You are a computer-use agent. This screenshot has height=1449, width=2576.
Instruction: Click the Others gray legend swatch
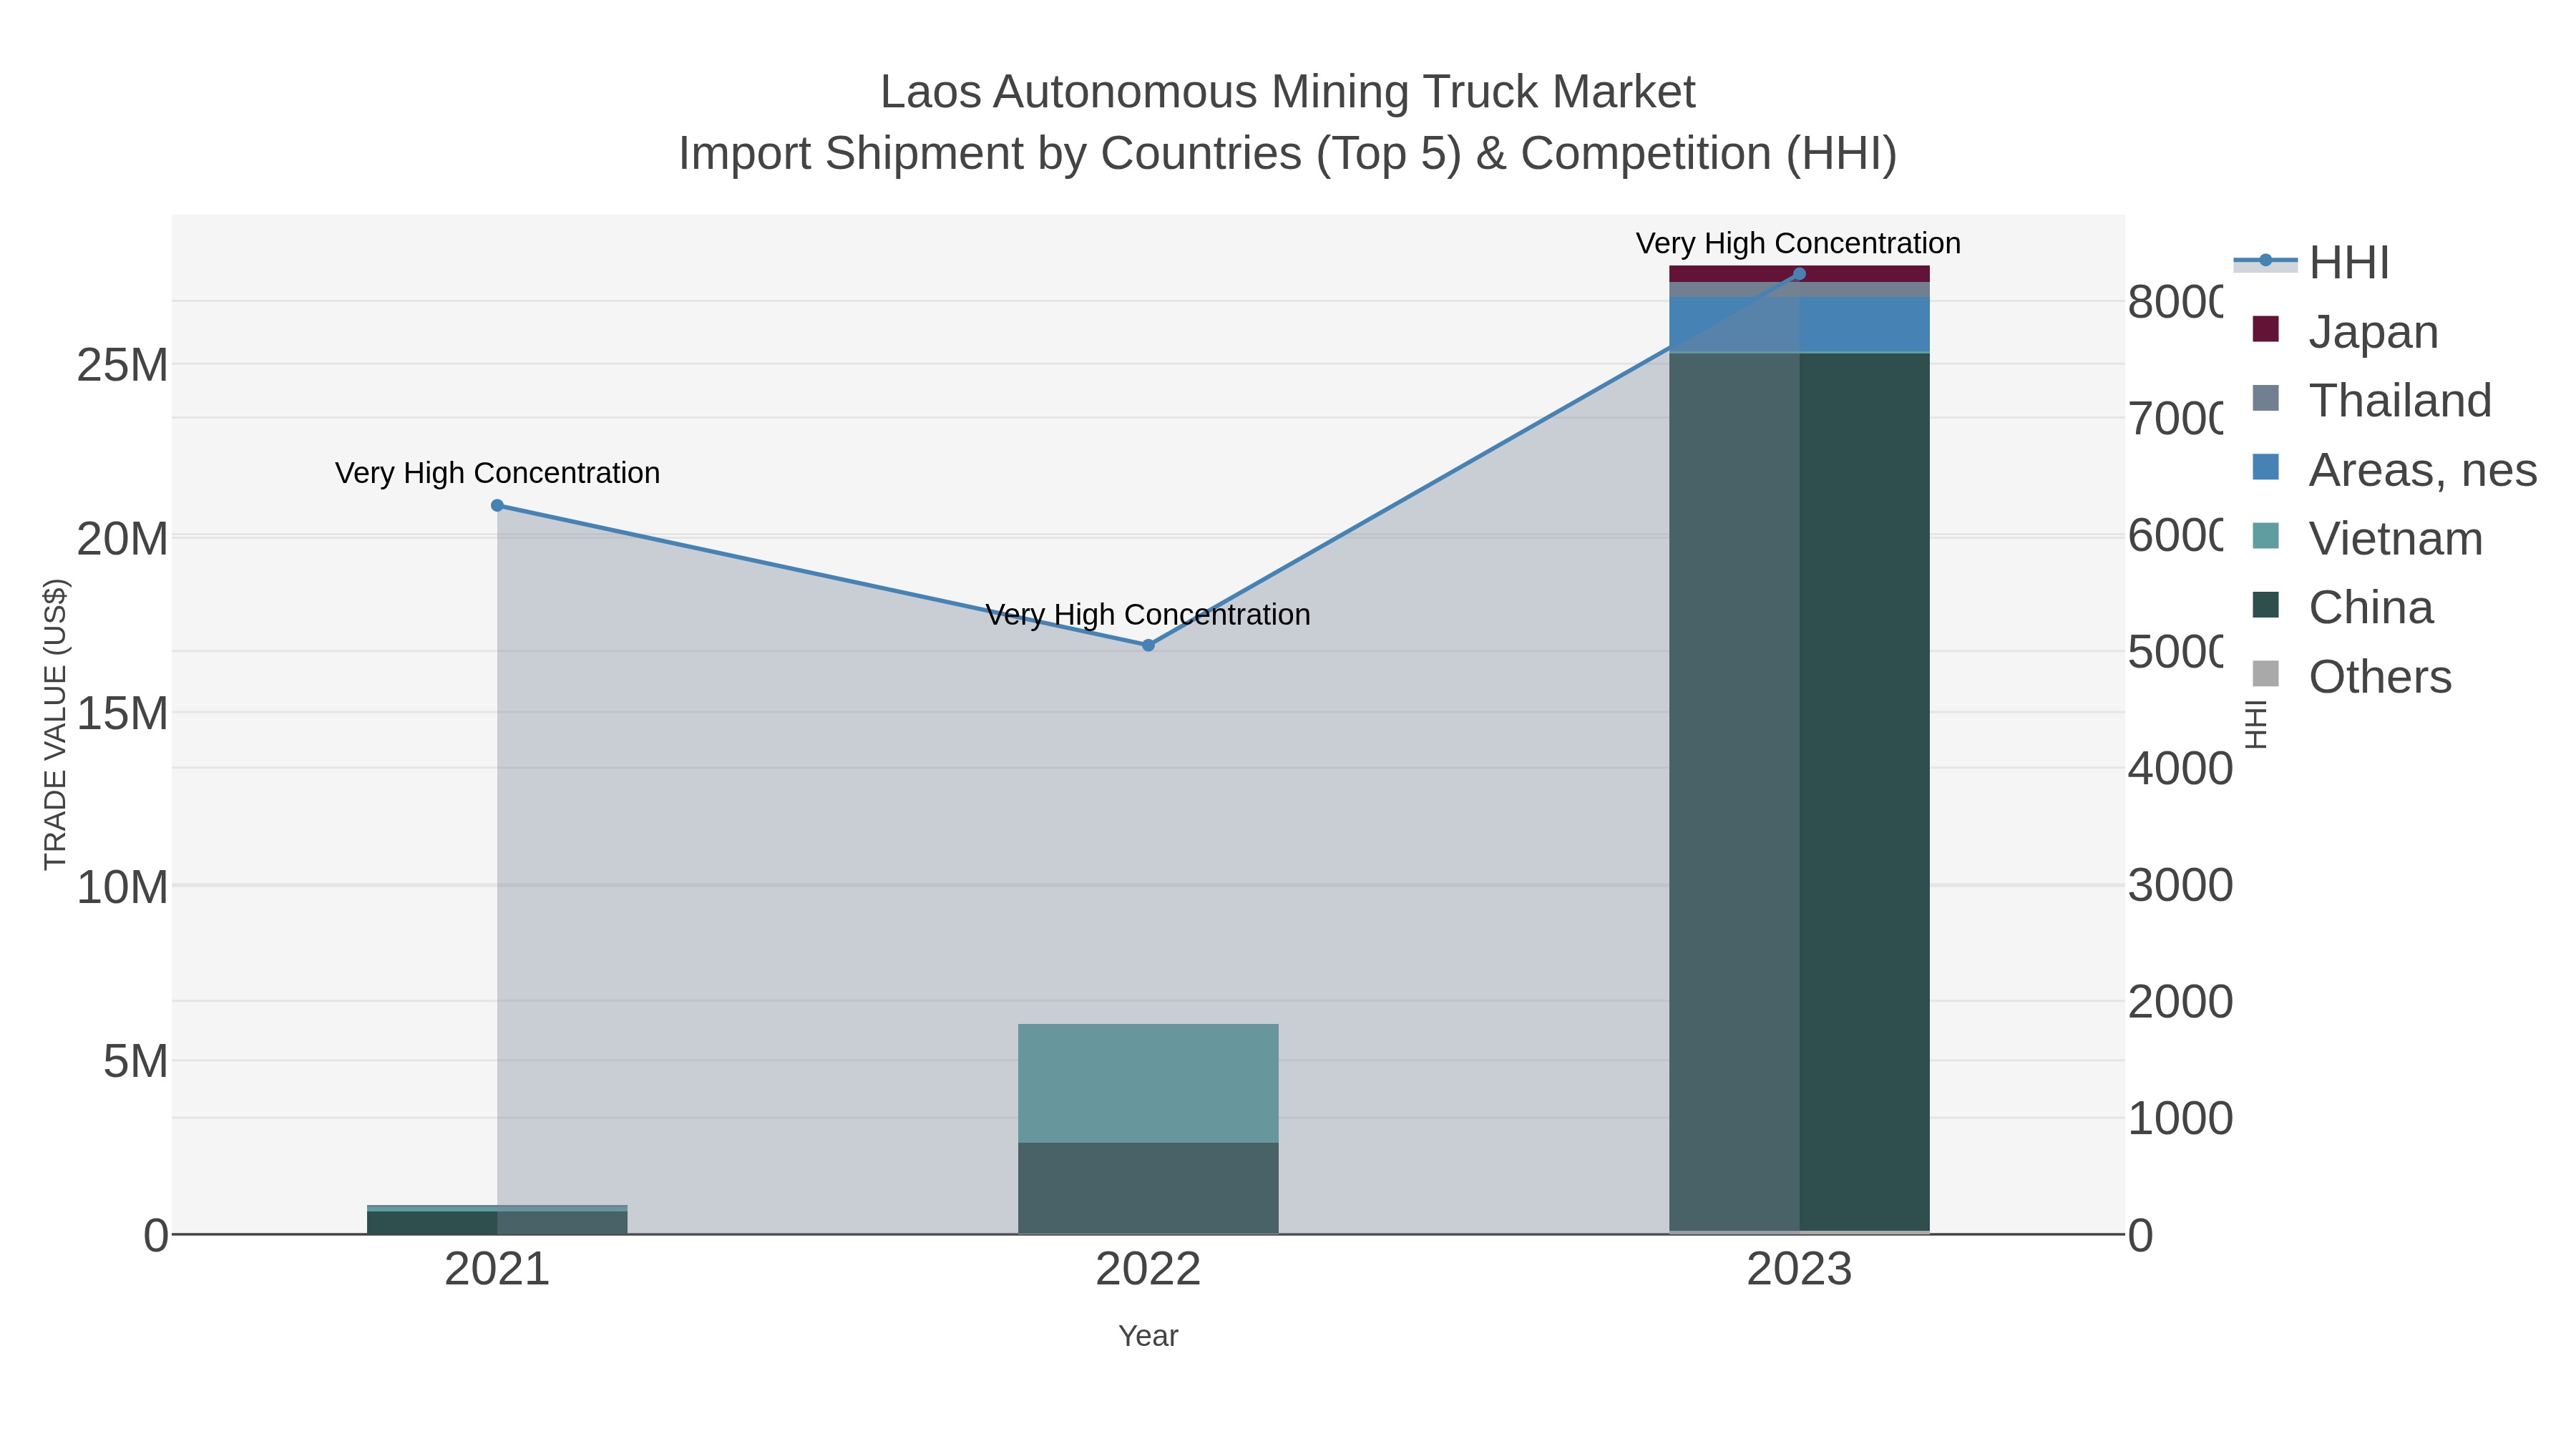(x=2265, y=674)
